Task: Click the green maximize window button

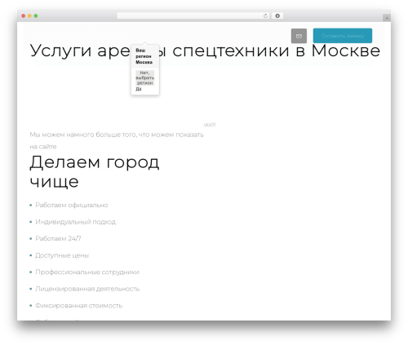Action: click(36, 16)
